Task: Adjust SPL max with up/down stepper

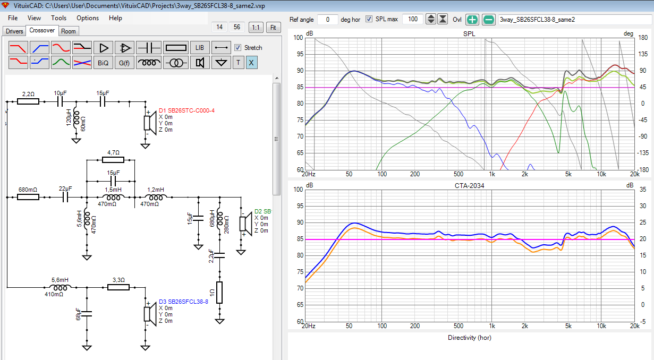Action: pos(431,20)
